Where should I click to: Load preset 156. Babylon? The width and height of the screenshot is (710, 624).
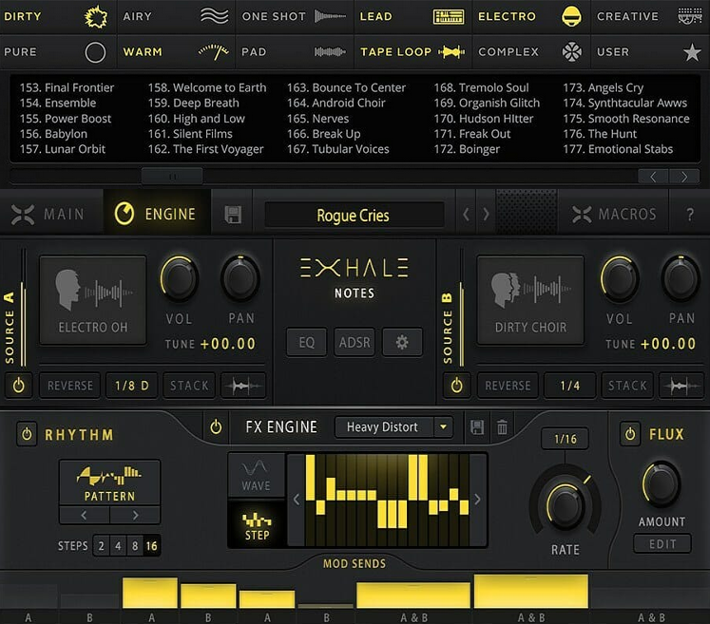[53, 134]
